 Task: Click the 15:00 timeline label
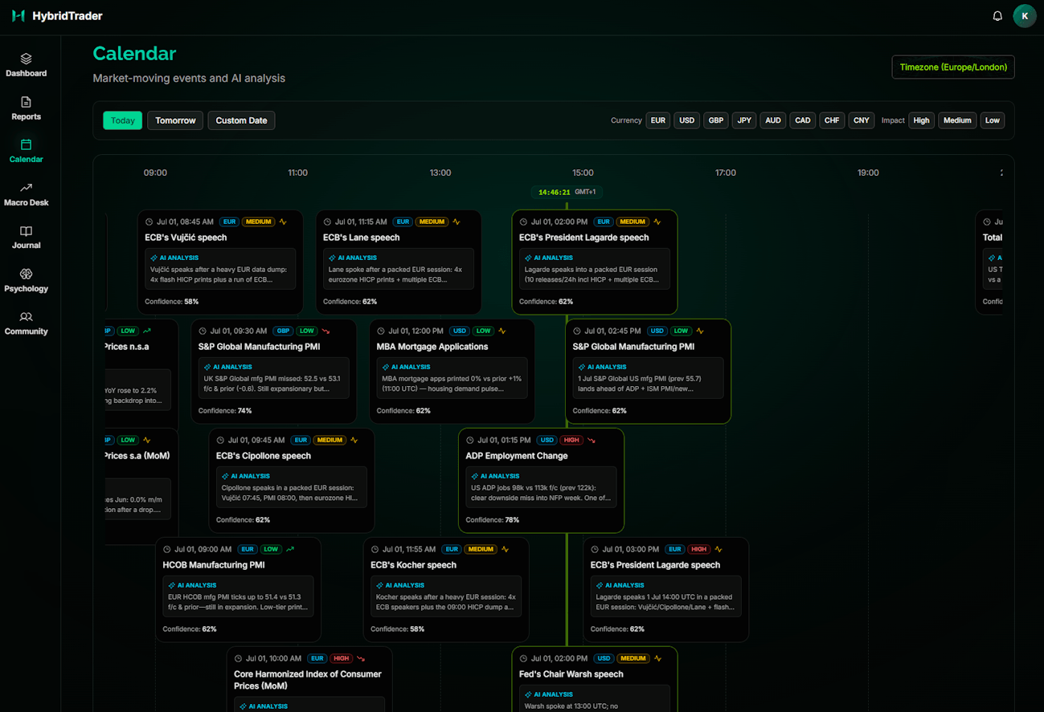(583, 173)
